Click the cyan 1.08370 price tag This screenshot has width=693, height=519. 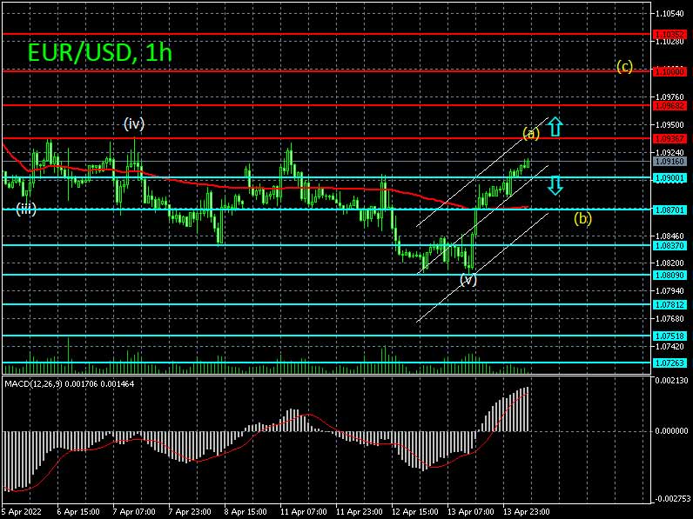click(x=669, y=245)
